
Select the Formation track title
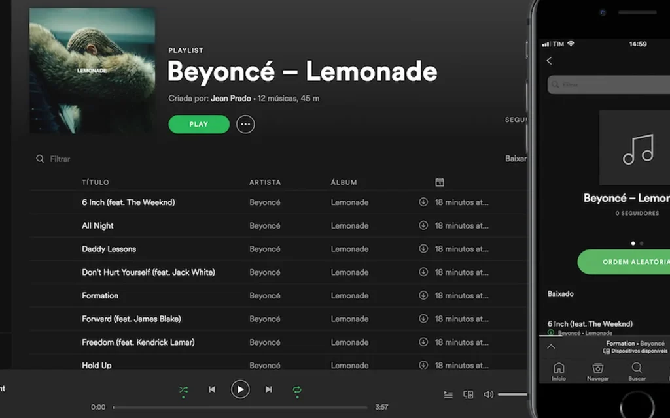click(x=100, y=296)
